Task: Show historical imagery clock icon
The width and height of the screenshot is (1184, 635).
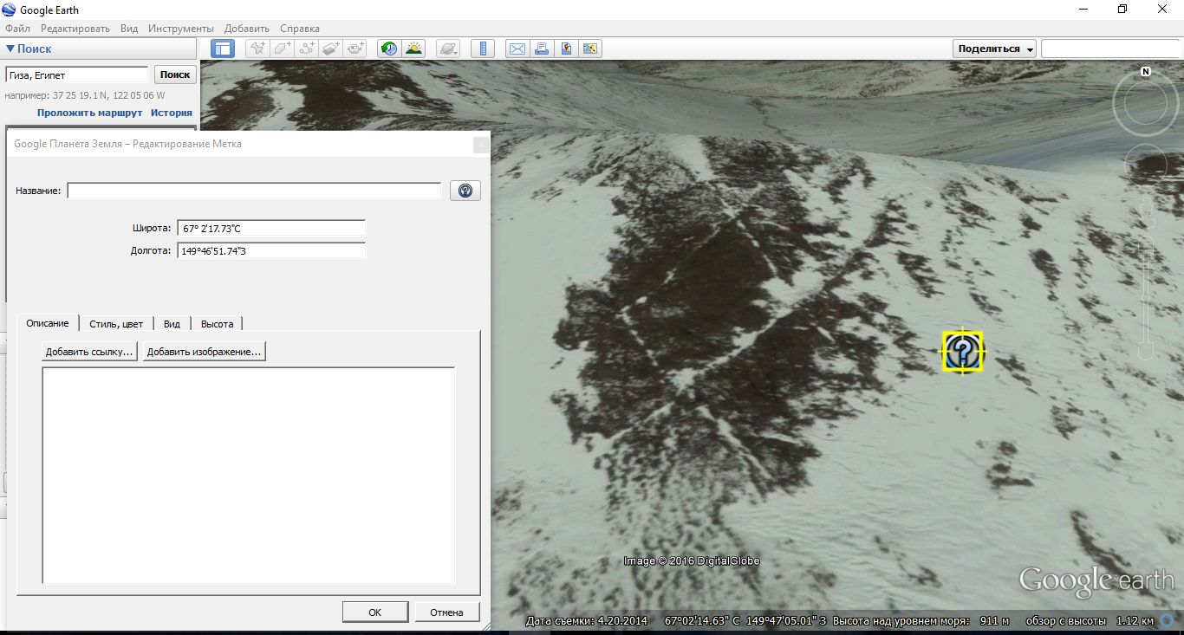Action: tap(389, 49)
